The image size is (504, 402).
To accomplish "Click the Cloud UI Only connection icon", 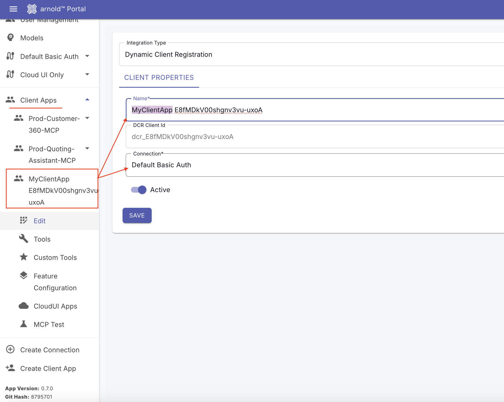I will [10, 74].
